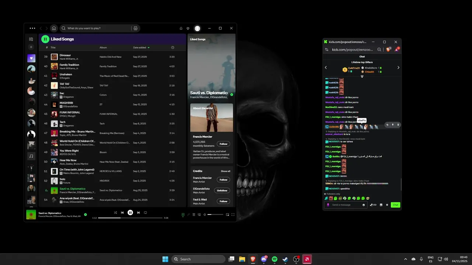Skip to previous track
472x265 pixels.
tap(122, 212)
